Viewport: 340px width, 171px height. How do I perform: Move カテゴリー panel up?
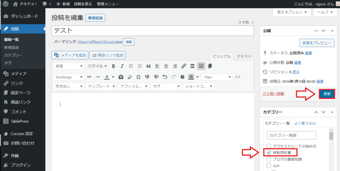tap(316, 112)
